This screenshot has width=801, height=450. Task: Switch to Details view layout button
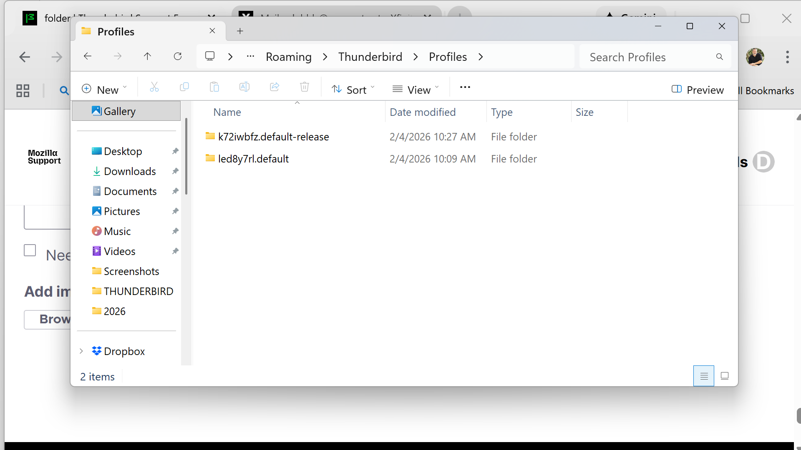(x=704, y=376)
